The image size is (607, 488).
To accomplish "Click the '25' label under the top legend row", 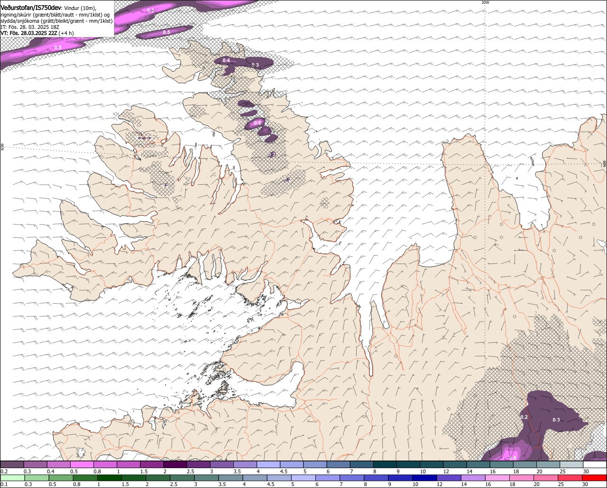I will point(562,471).
